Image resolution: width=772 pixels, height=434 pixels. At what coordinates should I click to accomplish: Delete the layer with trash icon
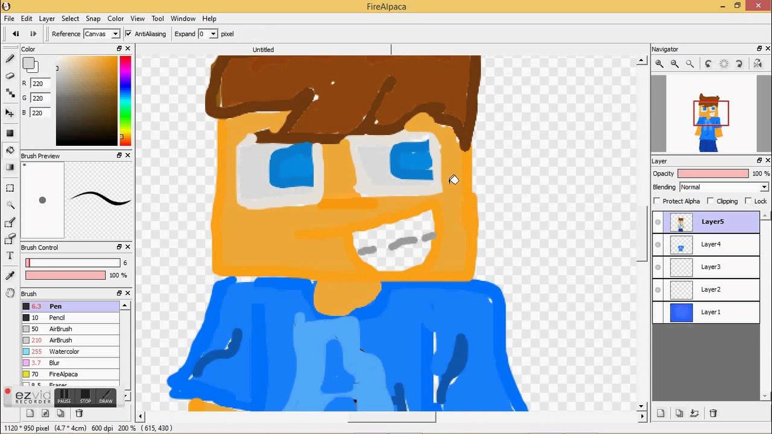click(x=713, y=413)
